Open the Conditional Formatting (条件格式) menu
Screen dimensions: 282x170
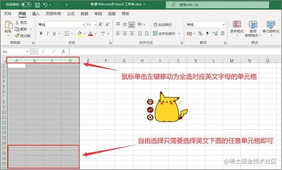click(x=237, y=28)
